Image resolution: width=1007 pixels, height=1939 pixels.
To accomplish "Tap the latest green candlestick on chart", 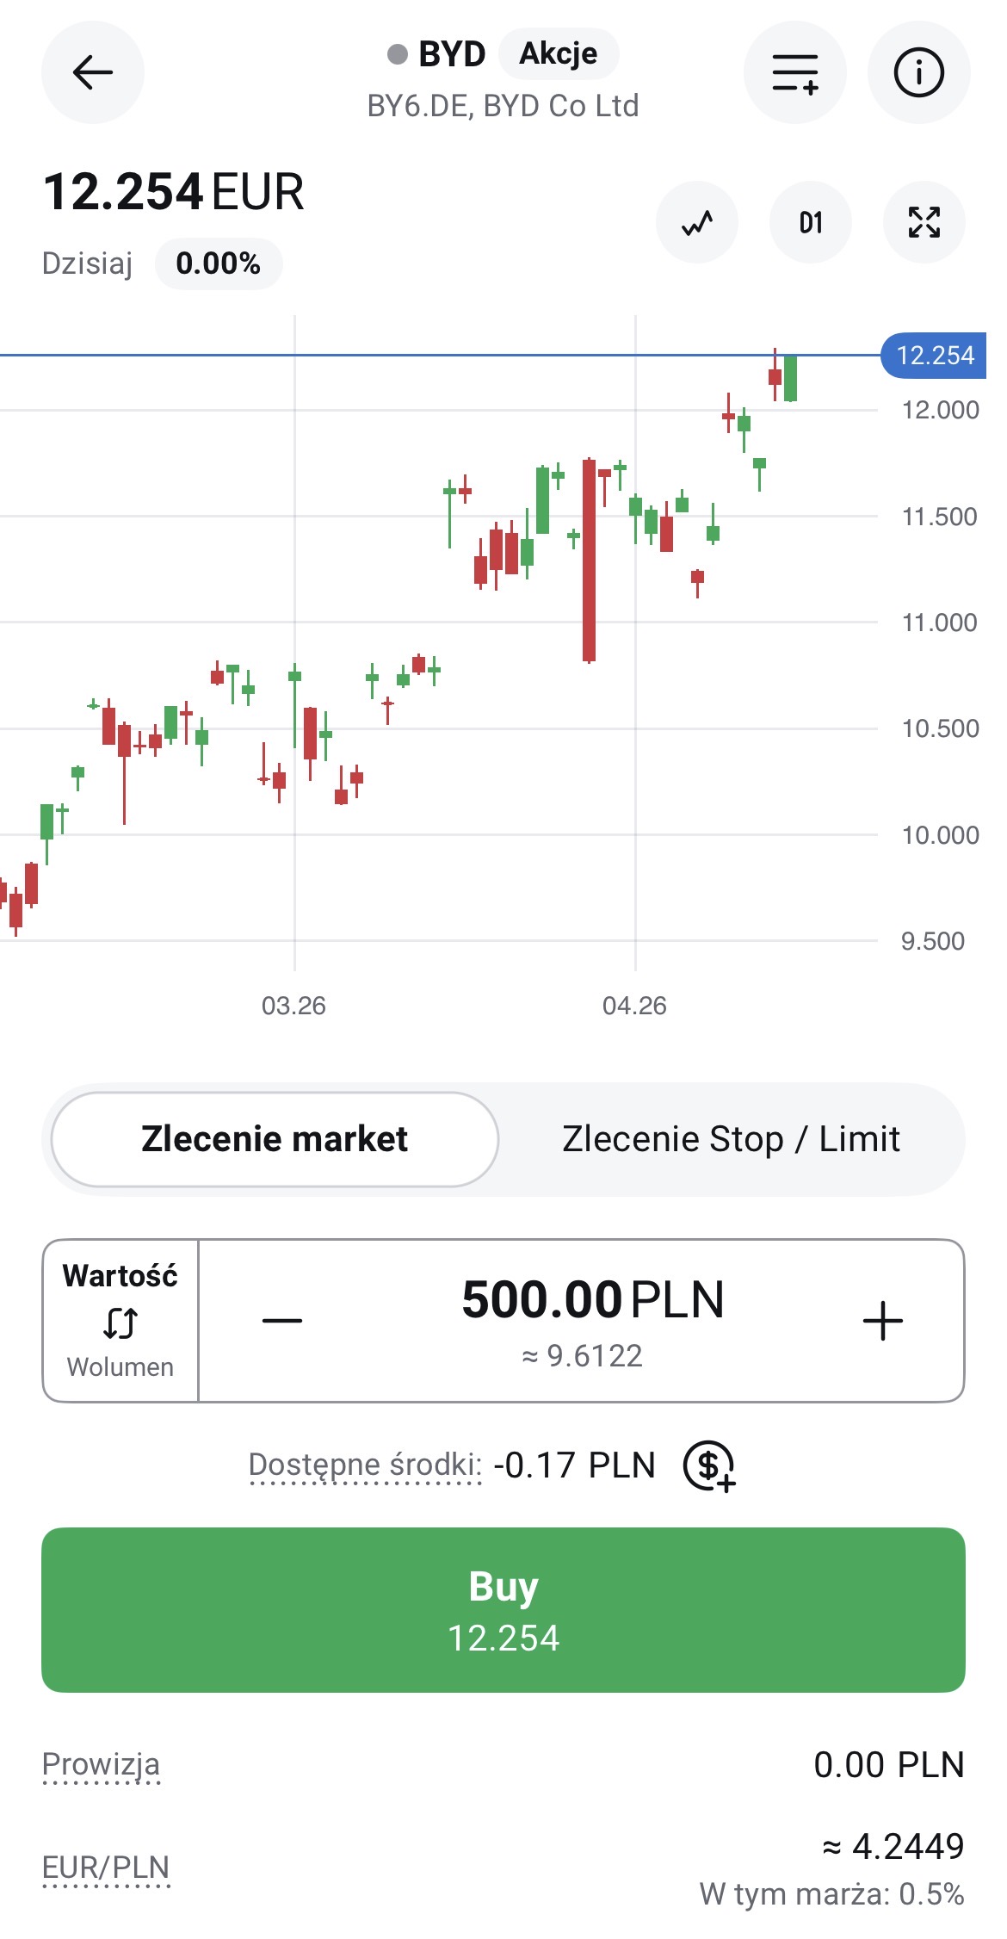I will 790,378.
